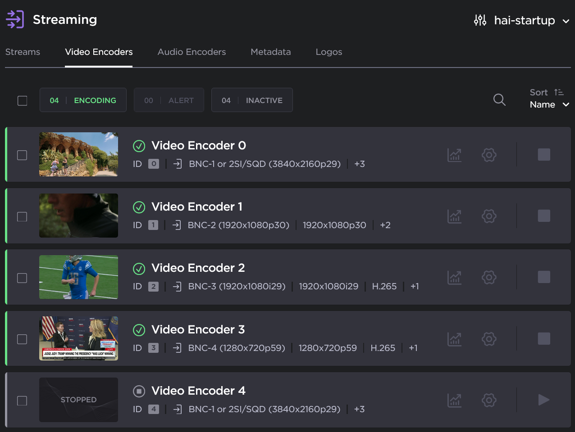Expand the +3 extra details on Video Encoder 0
This screenshot has width=575, height=432.
[x=360, y=164]
